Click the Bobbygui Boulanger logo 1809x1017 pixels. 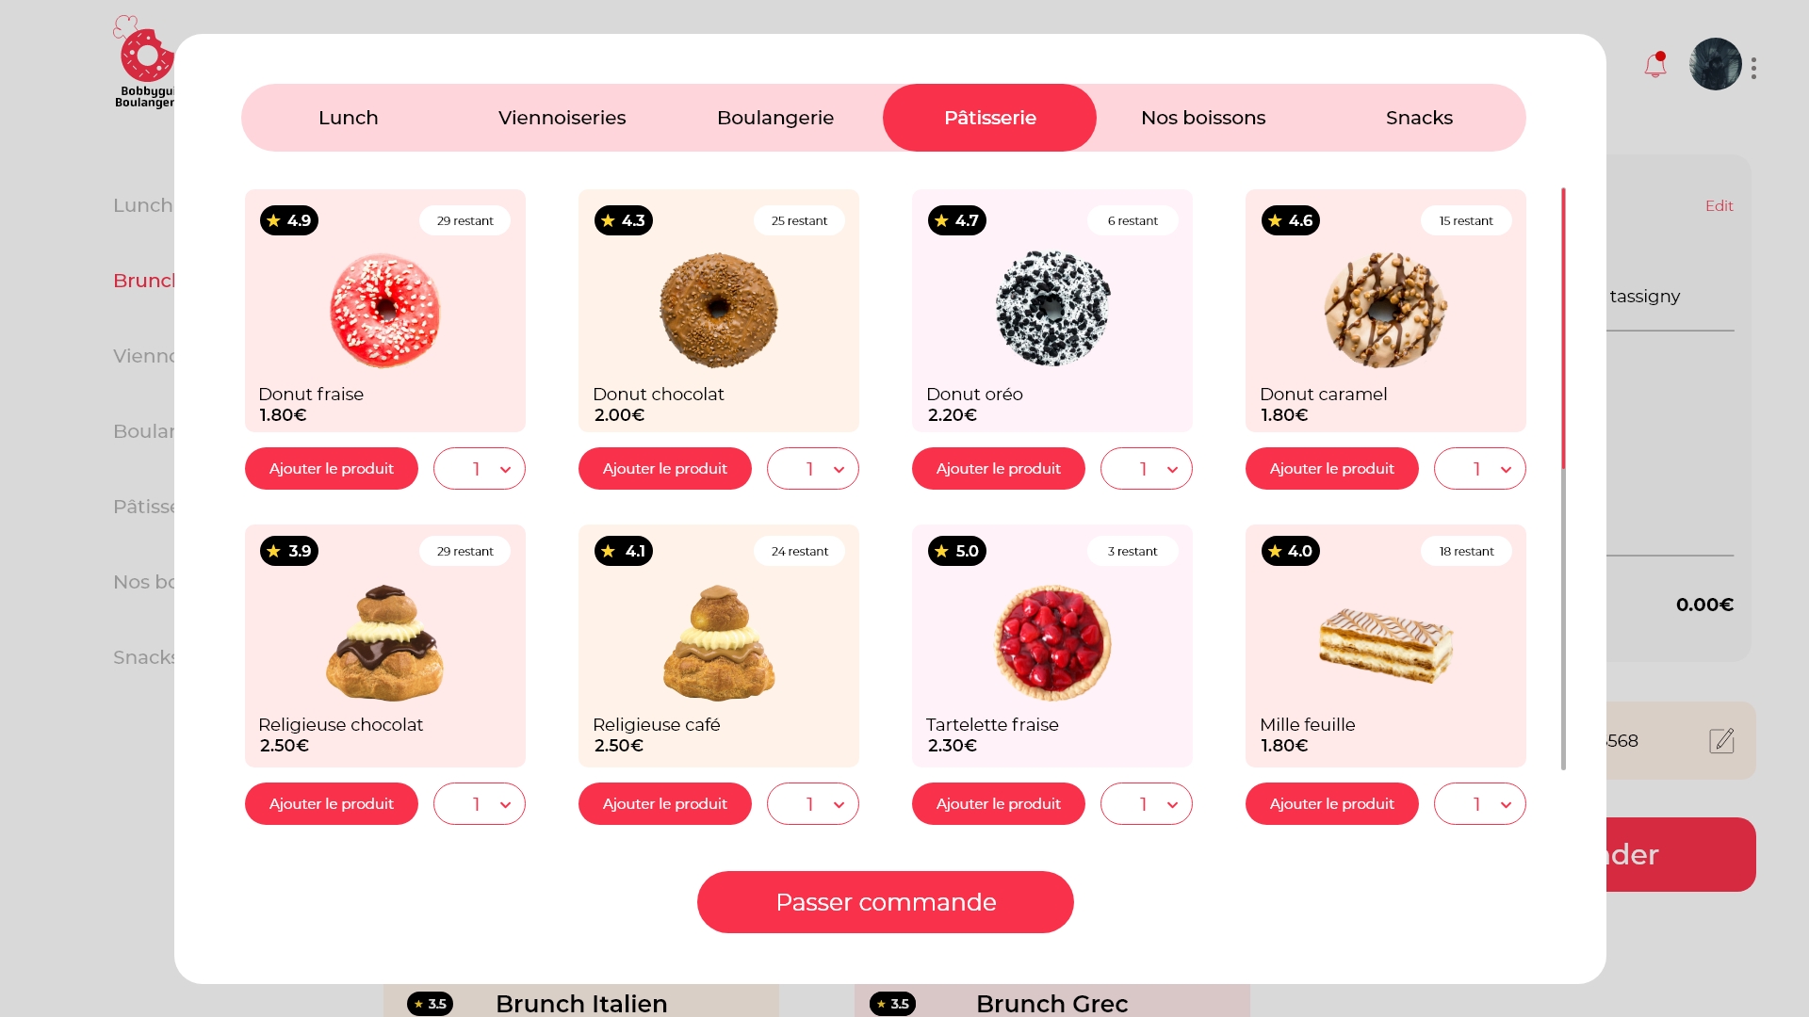pos(144,61)
